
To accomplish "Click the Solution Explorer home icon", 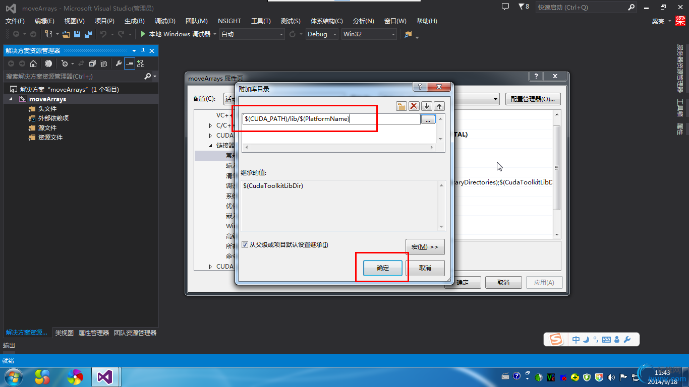I will pyautogui.click(x=33, y=63).
